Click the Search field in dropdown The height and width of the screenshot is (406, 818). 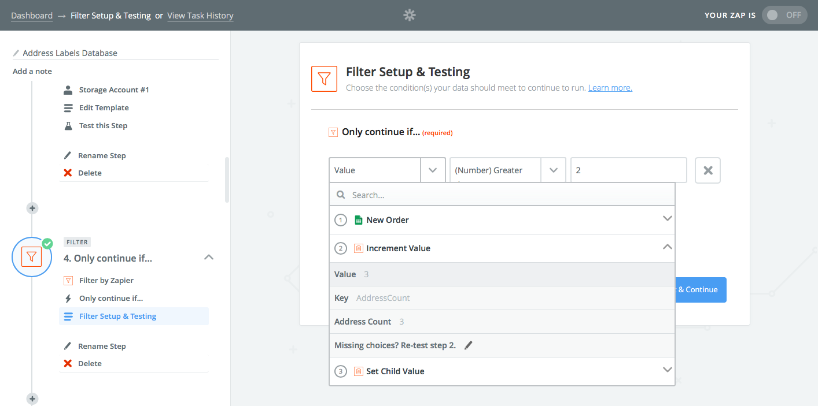[502, 195]
